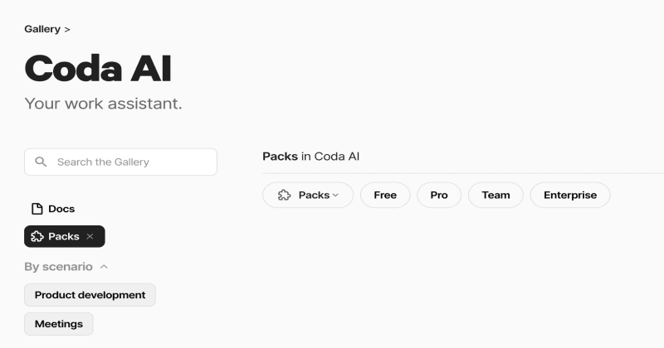
Task: Filter by Meetings scenario
Action: coord(59,323)
